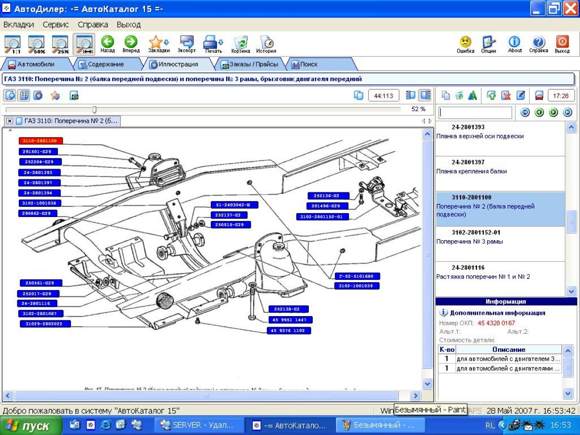The height and width of the screenshot is (435, 580).
Task: Click the red car icon beside 17:28
Action: point(539,96)
